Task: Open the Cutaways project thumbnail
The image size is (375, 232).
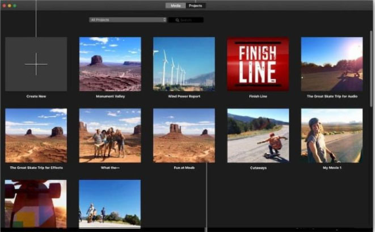Action: 258,135
